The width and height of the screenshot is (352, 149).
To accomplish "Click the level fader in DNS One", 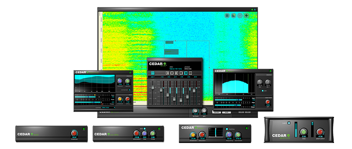I will click(x=153, y=87).
